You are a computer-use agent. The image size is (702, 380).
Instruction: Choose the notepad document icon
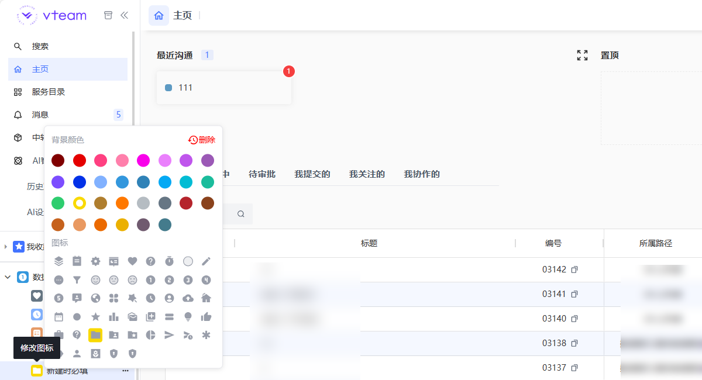click(x=77, y=261)
